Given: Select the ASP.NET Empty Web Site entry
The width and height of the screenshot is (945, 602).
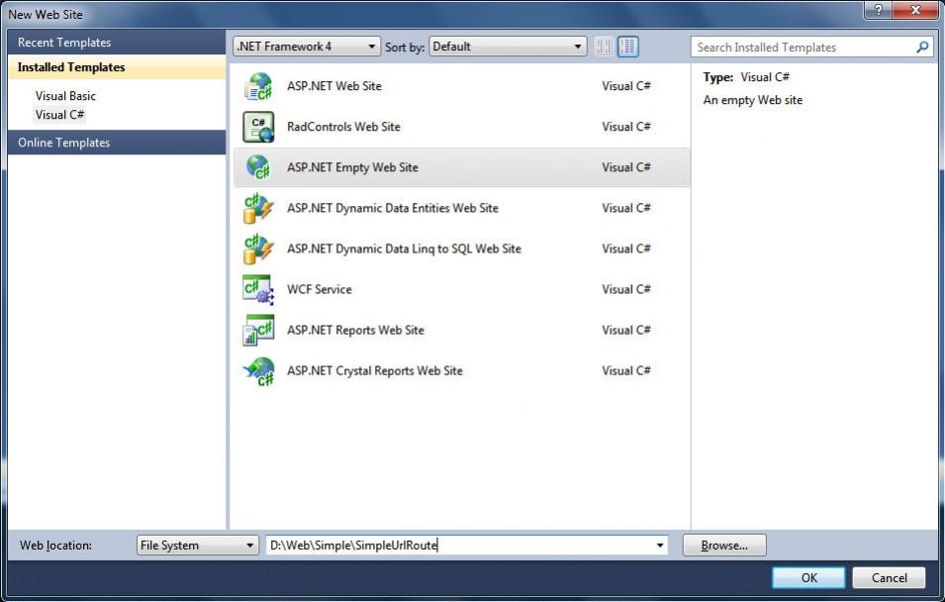Looking at the screenshot, I should [x=462, y=167].
